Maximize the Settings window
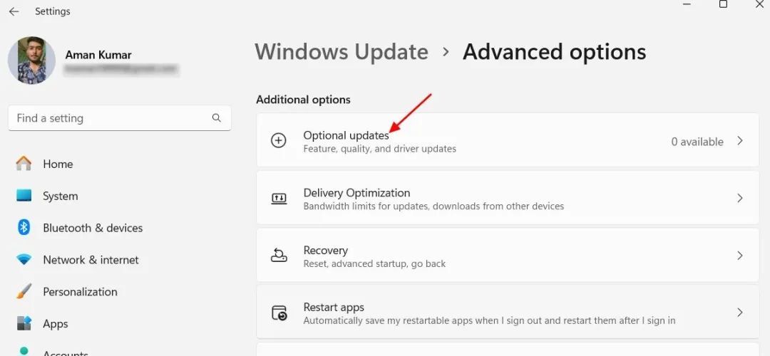The image size is (770, 356). click(x=723, y=4)
